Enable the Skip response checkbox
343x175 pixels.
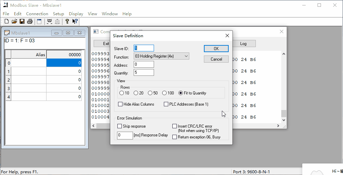[x=120, y=126]
